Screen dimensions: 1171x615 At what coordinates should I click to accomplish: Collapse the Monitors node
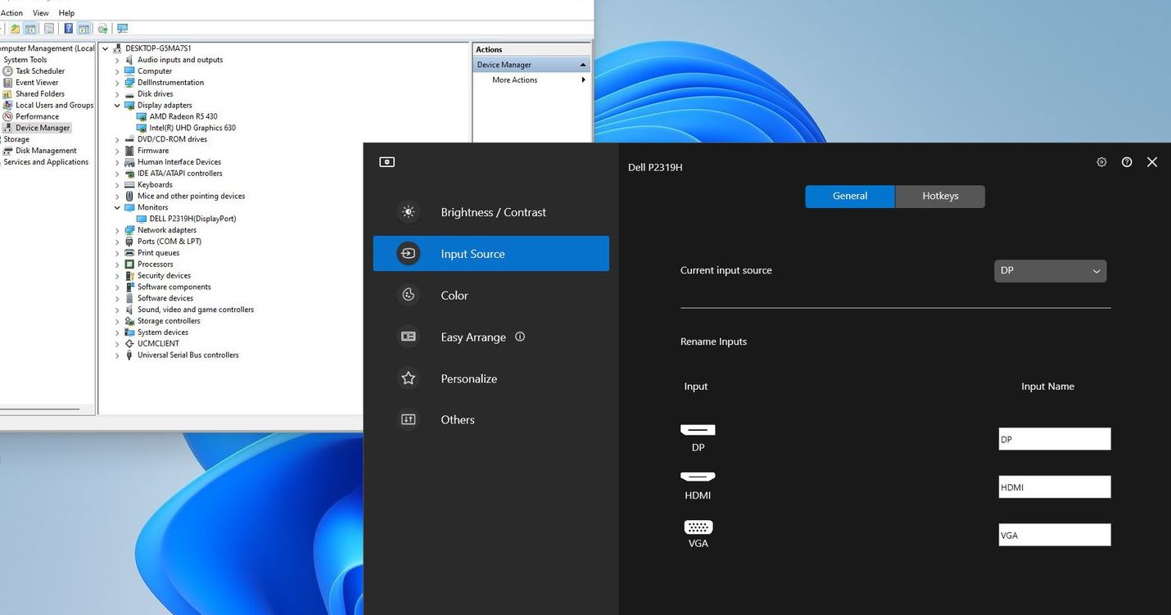pos(117,208)
